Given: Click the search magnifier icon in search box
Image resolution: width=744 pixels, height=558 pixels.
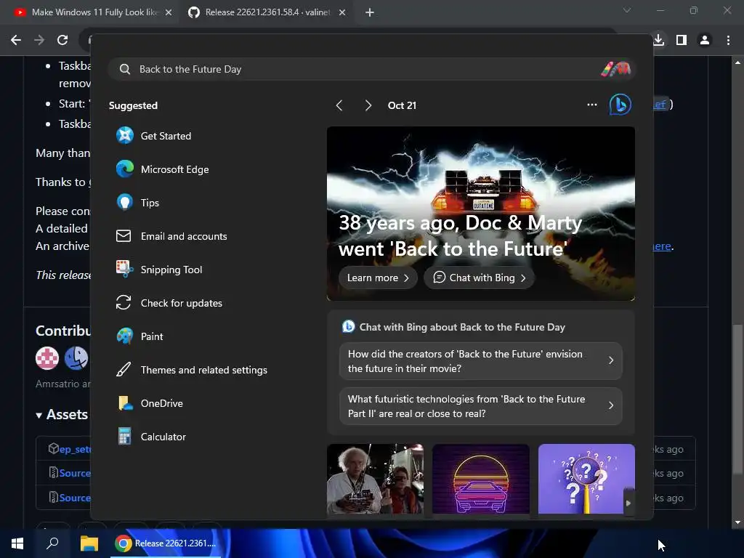Looking at the screenshot, I should tap(125, 69).
